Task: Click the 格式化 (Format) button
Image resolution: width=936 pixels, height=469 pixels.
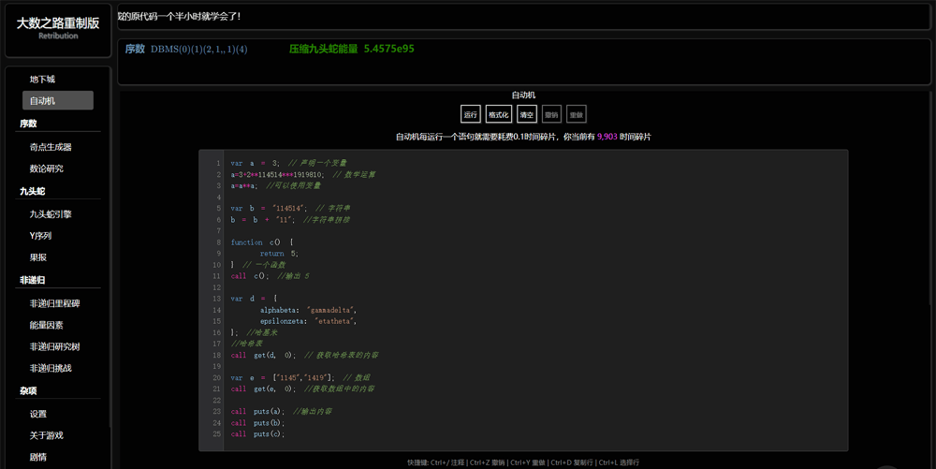Action: pyautogui.click(x=498, y=114)
